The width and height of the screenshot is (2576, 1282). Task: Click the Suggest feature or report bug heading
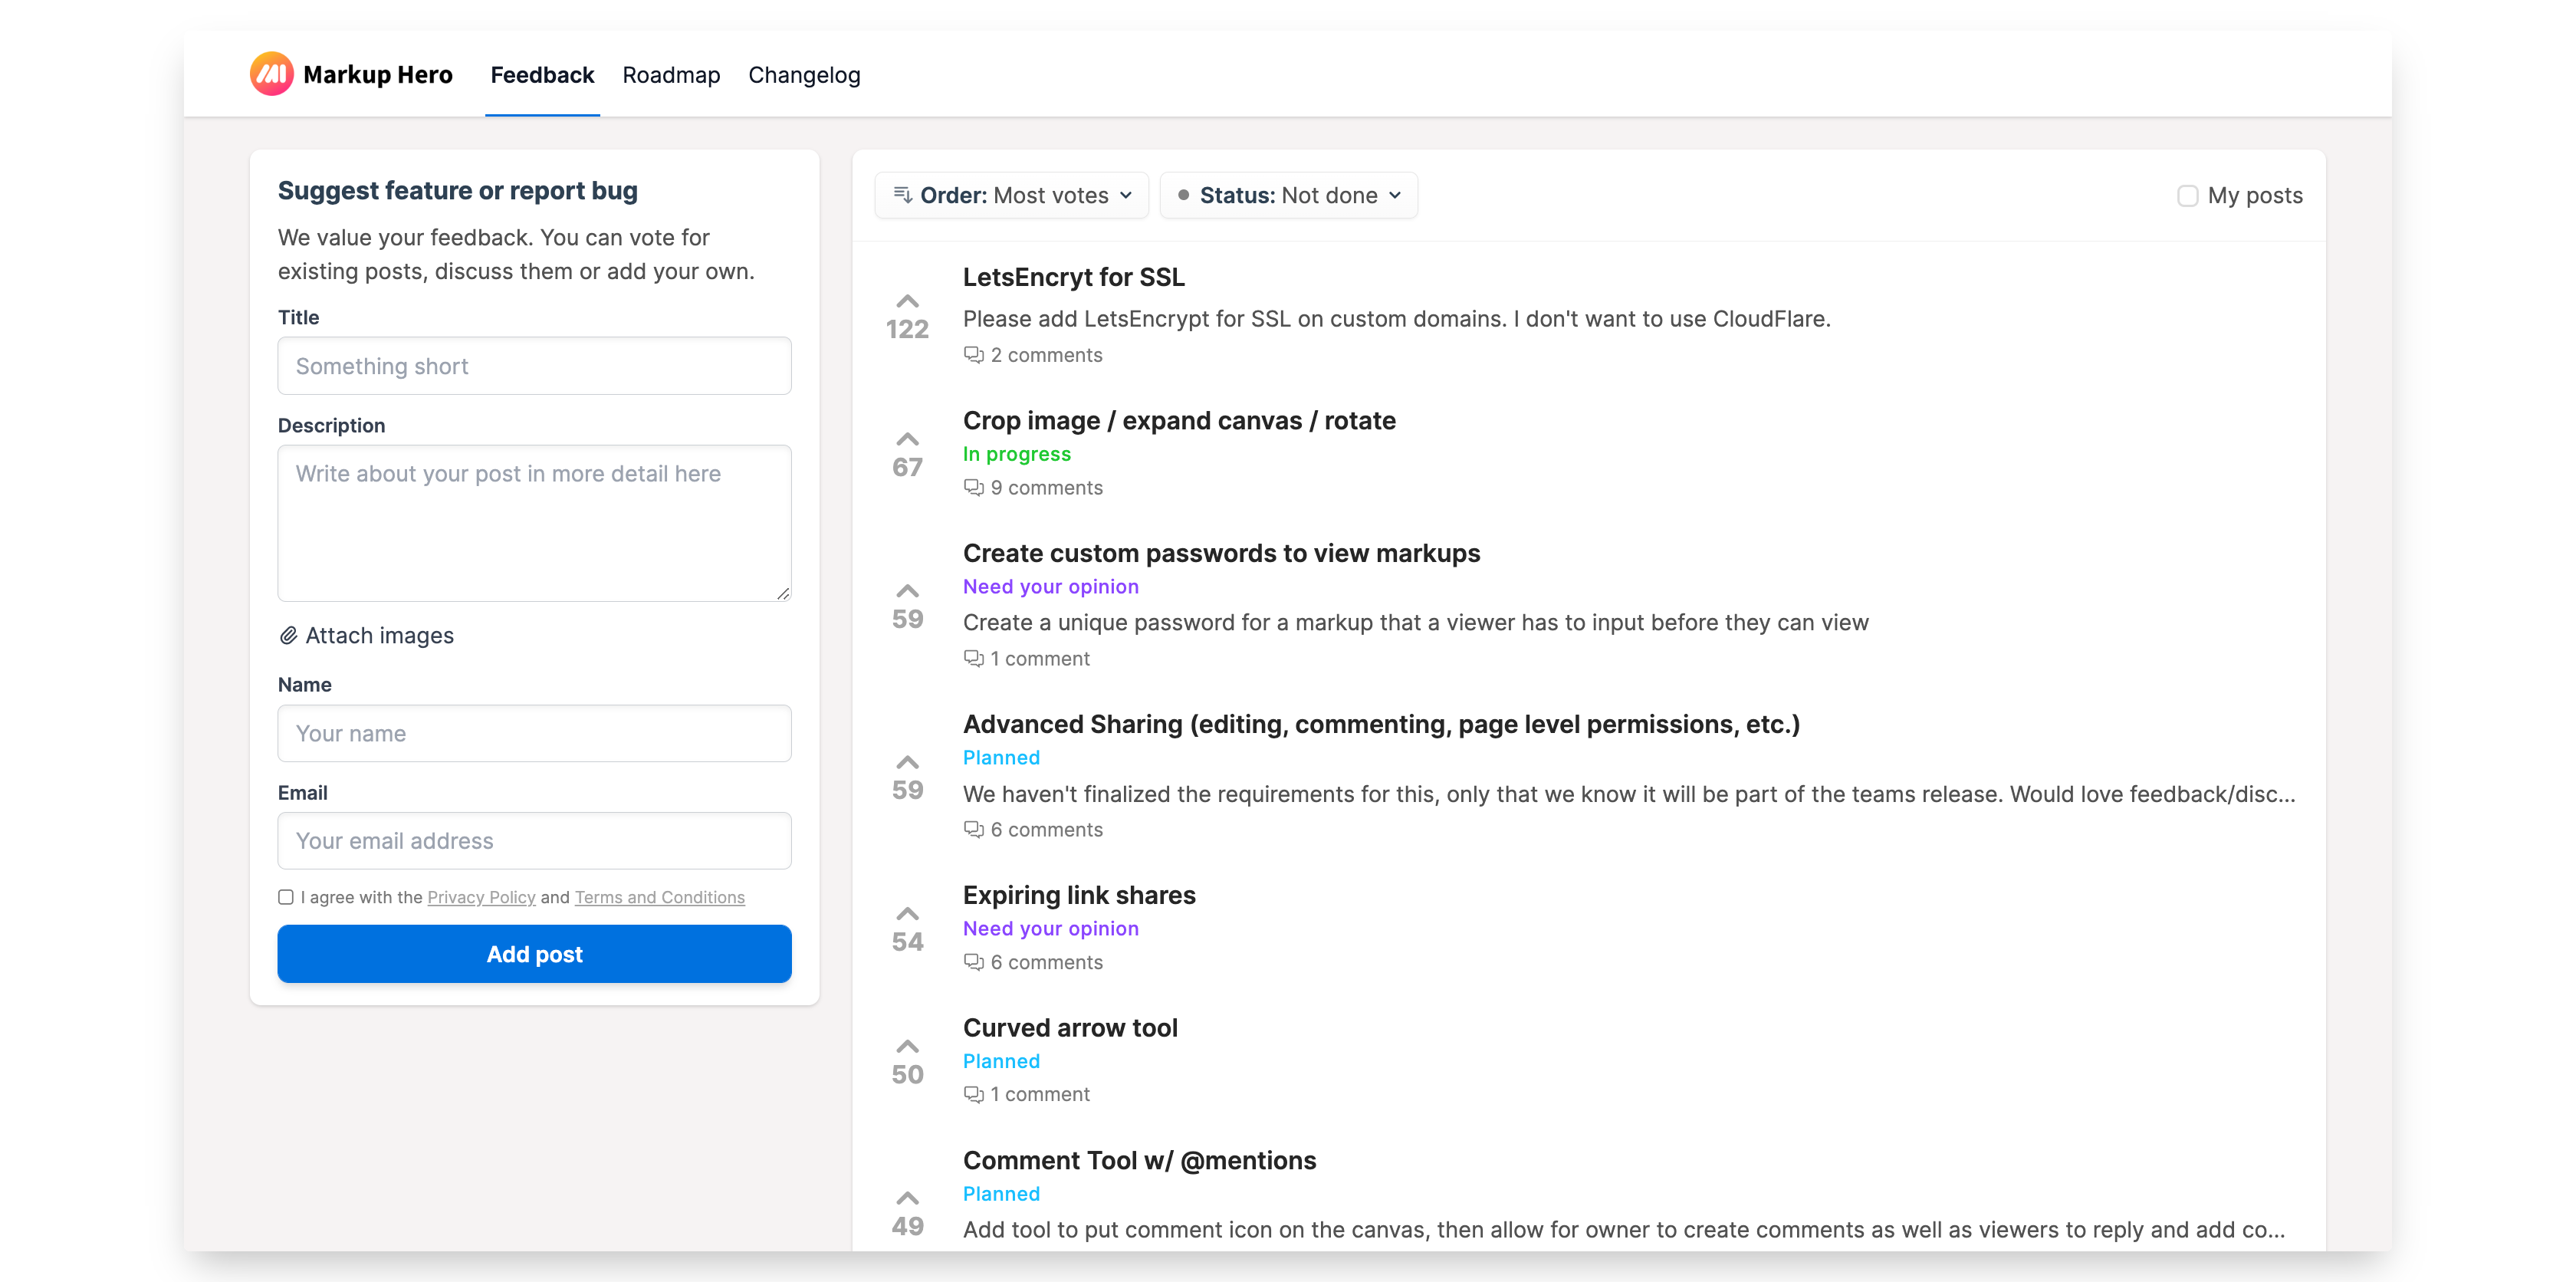pos(457,191)
